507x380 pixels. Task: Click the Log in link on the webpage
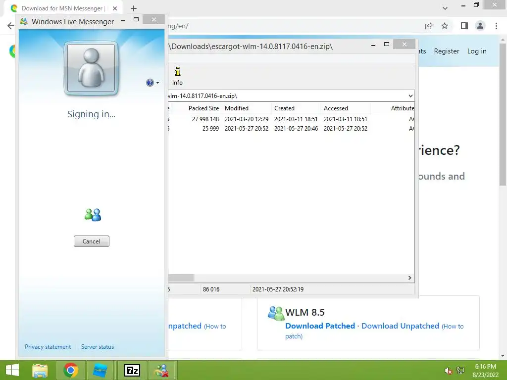coord(477,51)
